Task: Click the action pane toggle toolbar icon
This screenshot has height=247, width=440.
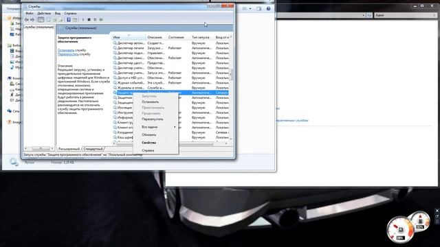Action: tap(75, 20)
